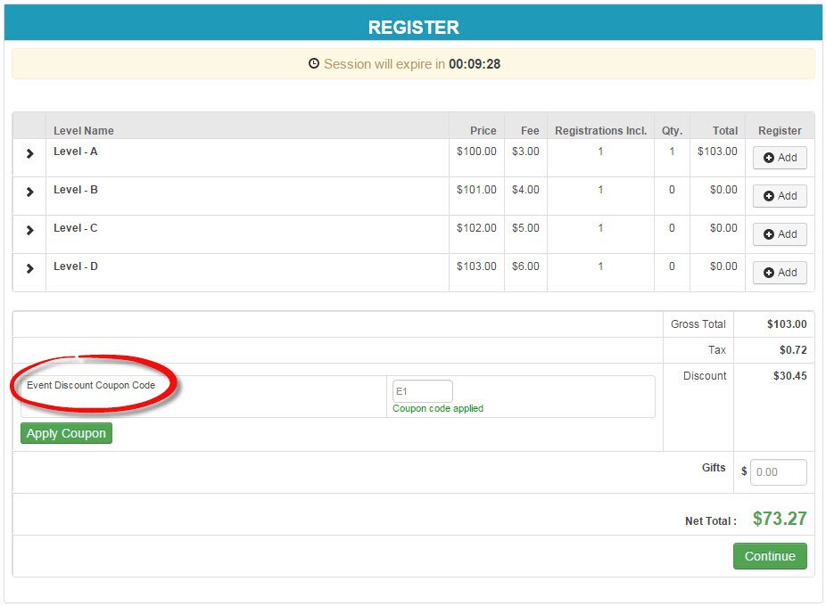Click the $102.00 price for Level - C
The width and height of the screenshot is (826, 606).
pyautogui.click(x=476, y=228)
